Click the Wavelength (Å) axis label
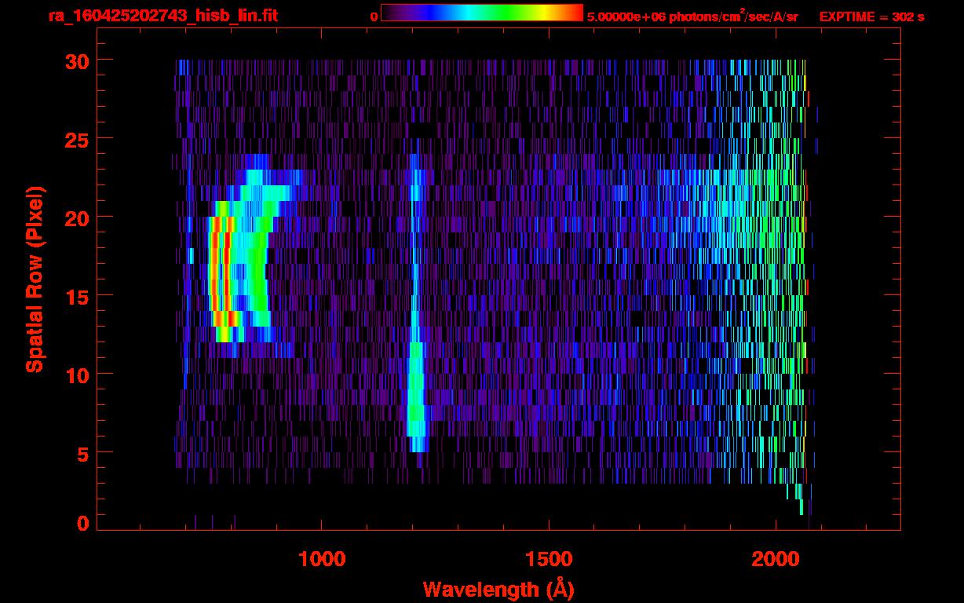 coord(498,589)
